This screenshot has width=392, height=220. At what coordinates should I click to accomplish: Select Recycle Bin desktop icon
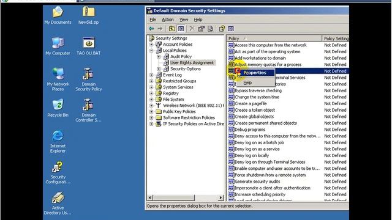(x=58, y=108)
